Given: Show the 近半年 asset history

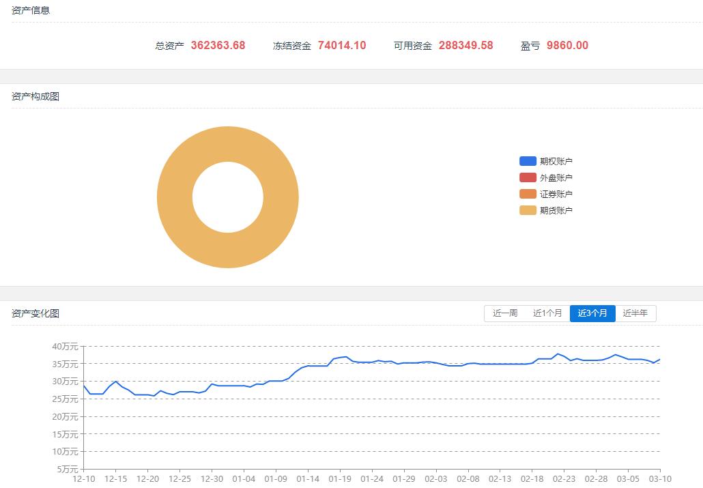Looking at the screenshot, I should point(635,313).
